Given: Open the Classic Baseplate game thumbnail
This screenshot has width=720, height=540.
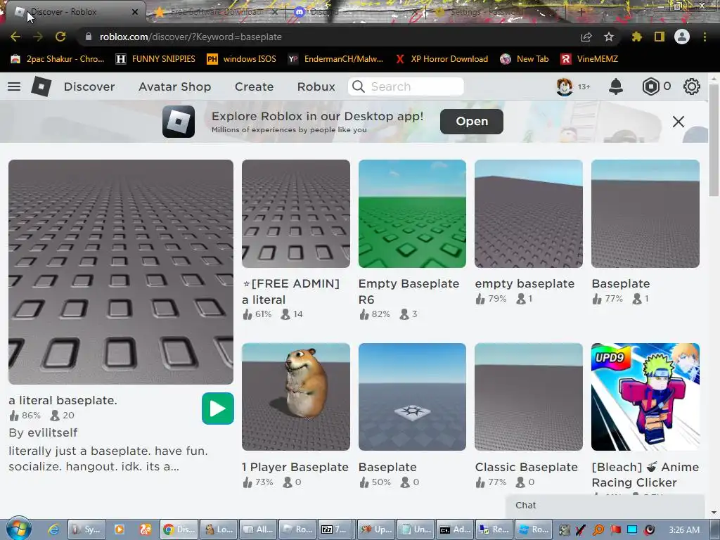Looking at the screenshot, I should tap(529, 397).
